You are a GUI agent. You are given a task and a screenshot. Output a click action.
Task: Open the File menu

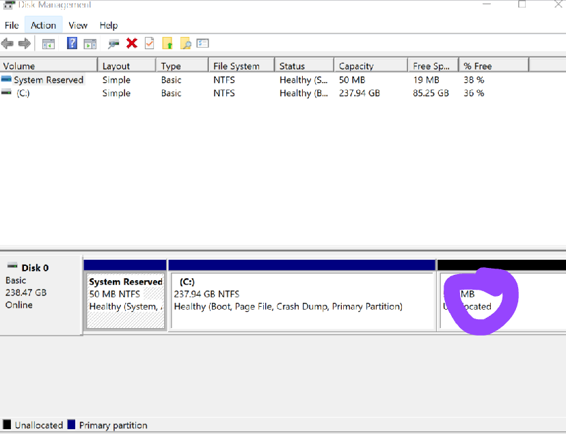tap(12, 25)
